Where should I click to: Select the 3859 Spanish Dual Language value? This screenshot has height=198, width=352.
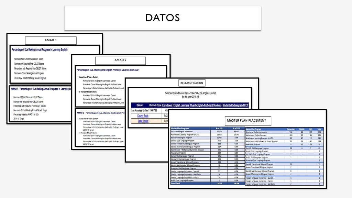[x=219, y=141]
